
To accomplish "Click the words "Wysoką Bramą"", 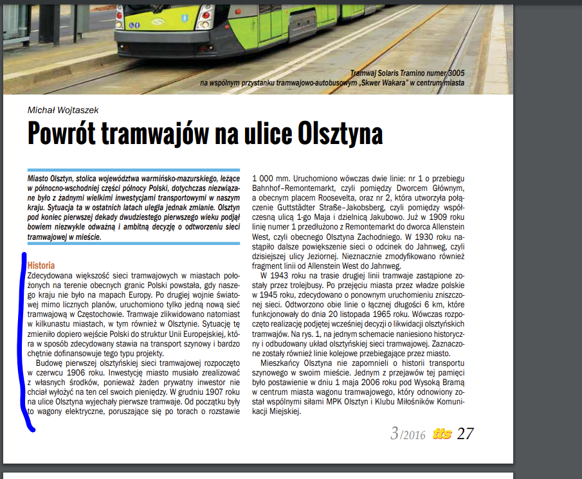I will 439,382.
